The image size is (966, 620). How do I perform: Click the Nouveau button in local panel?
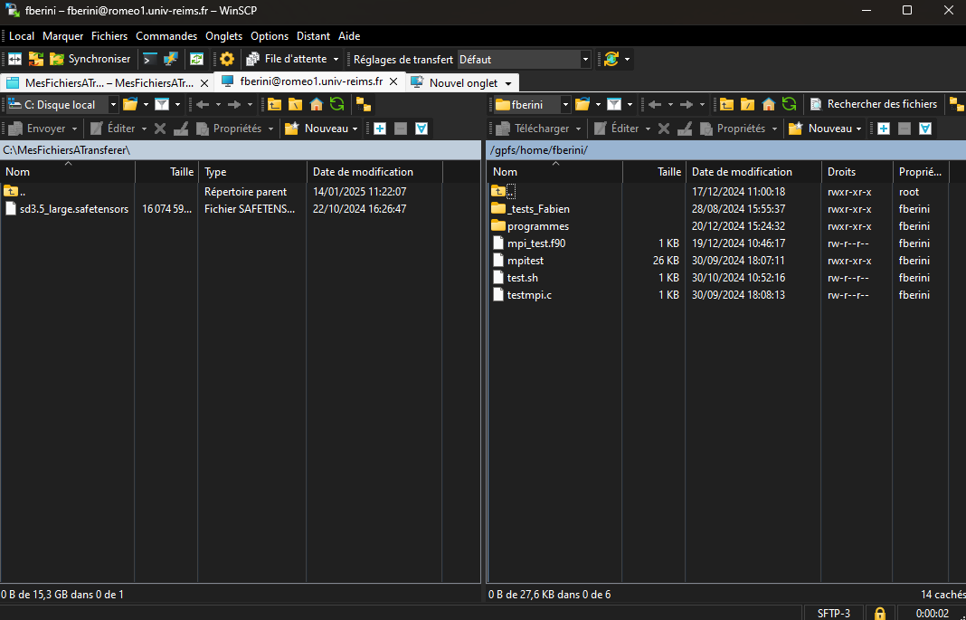317,129
